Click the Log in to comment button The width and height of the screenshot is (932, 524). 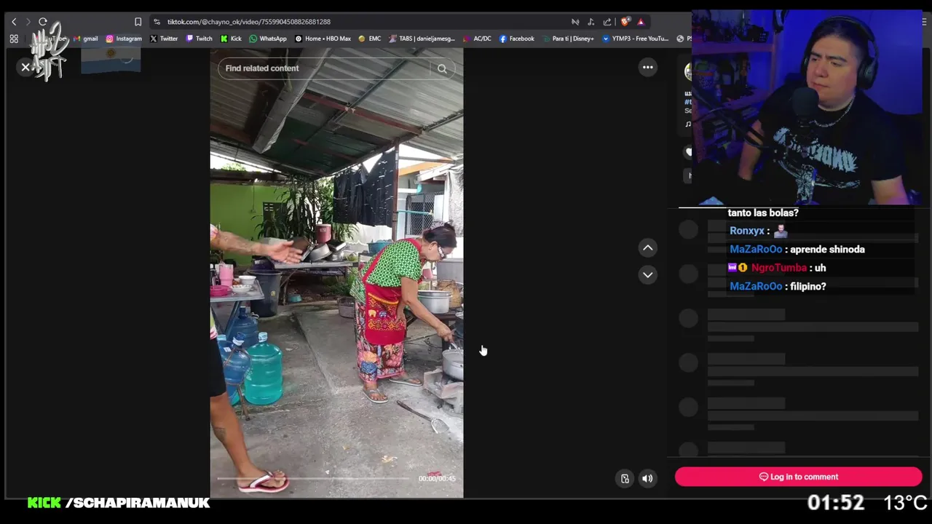point(798,477)
